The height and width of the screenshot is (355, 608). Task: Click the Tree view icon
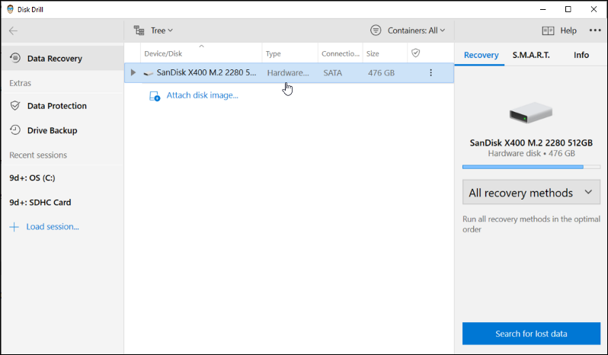[x=139, y=30]
